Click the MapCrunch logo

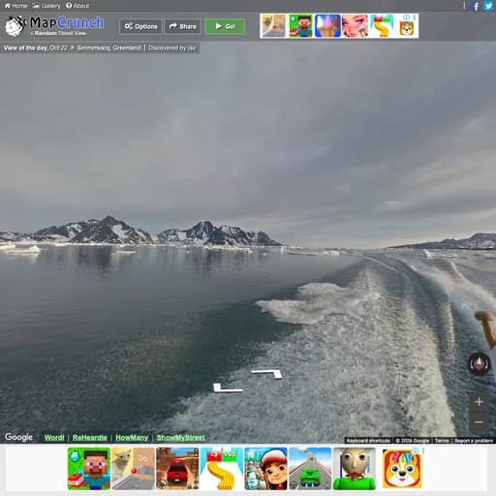pos(54,26)
